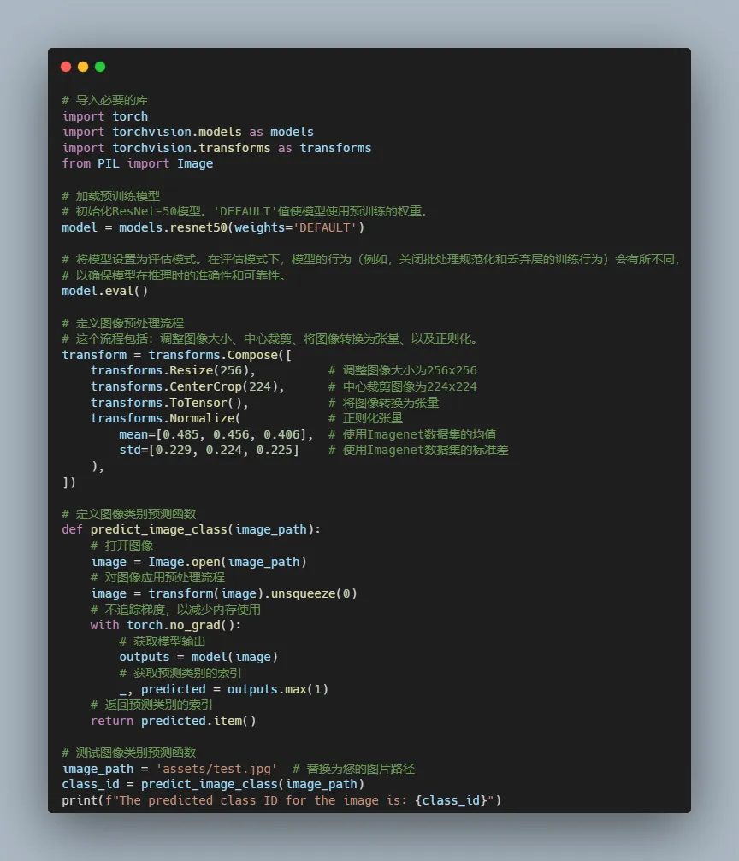Image resolution: width=739 pixels, height=861 pixels.
Task: Click 'transforms.Resize(256),'
Action: point(173,370)
